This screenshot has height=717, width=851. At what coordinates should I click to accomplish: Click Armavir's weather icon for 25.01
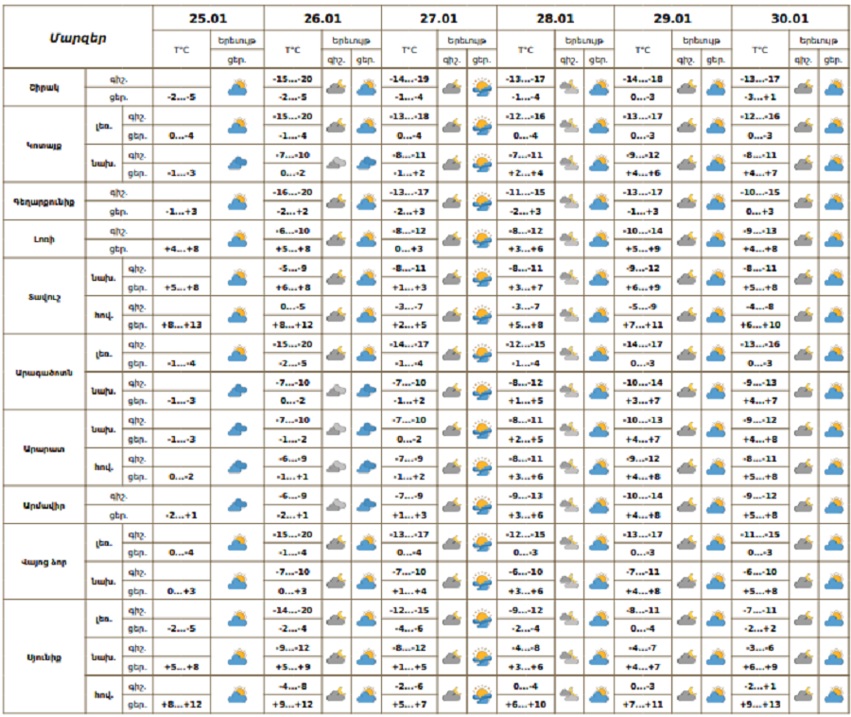[x=236, y=505]
